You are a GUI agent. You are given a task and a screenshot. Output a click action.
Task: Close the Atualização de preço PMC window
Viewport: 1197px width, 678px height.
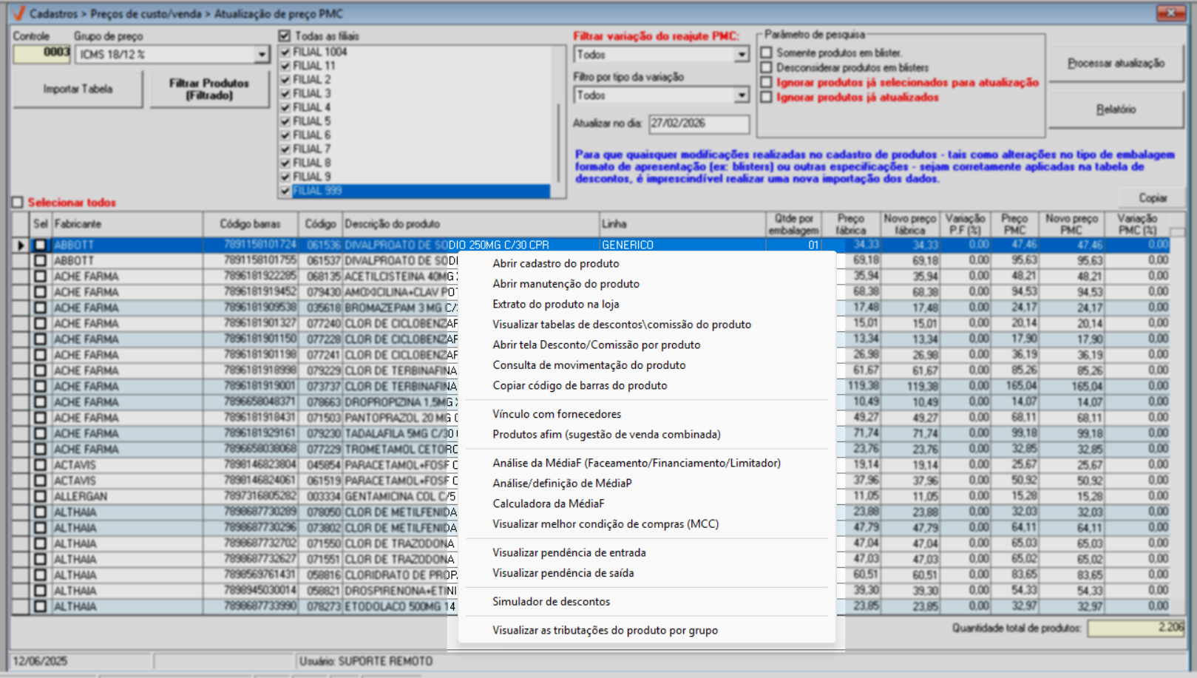pos(1170,13)
